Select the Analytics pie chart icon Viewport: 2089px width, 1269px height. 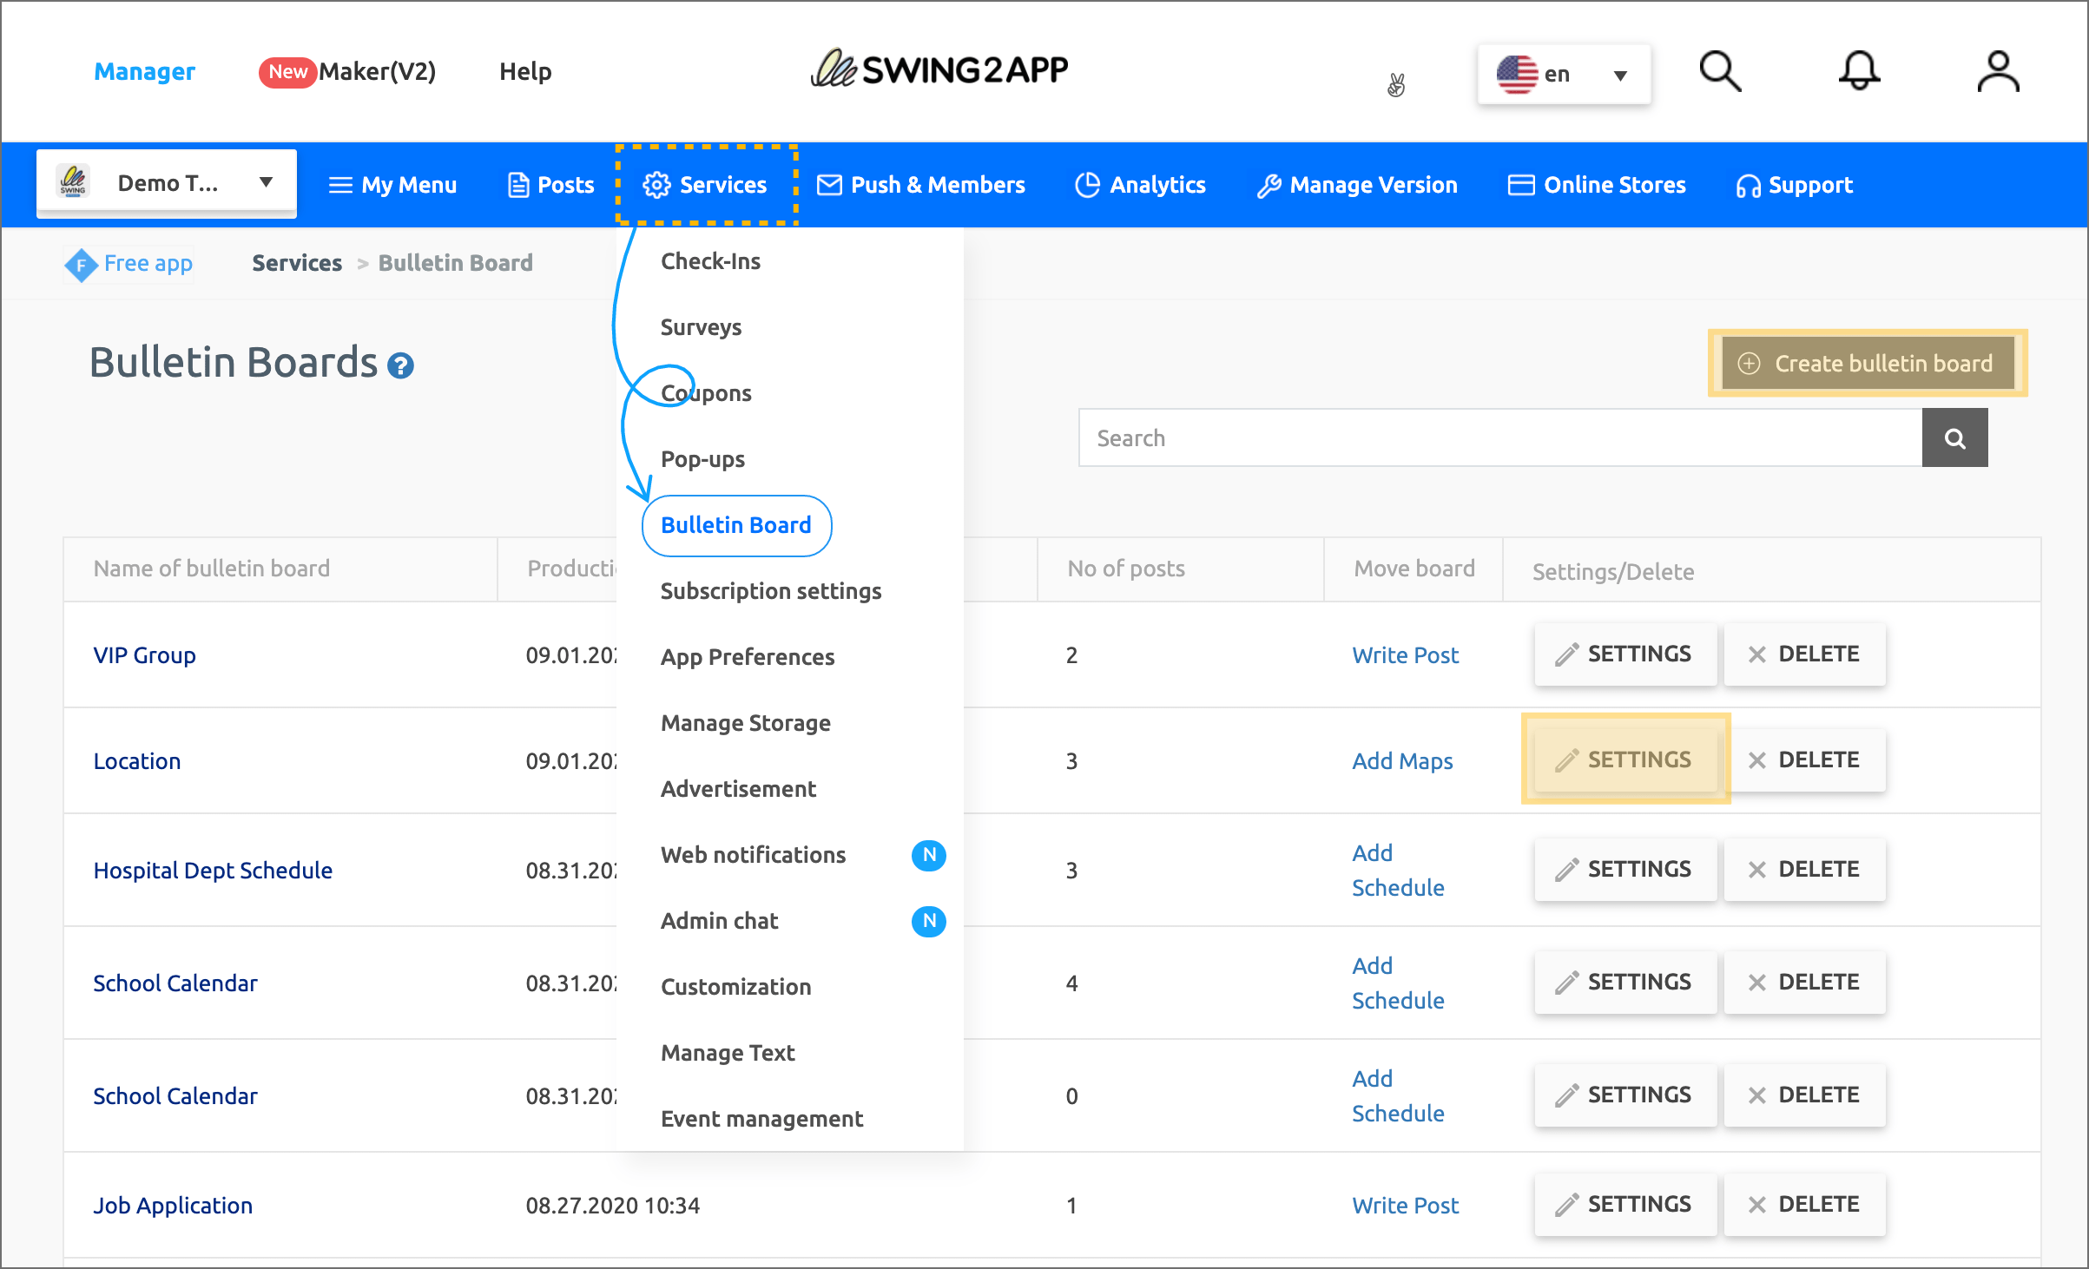(x=1086, y=184)
